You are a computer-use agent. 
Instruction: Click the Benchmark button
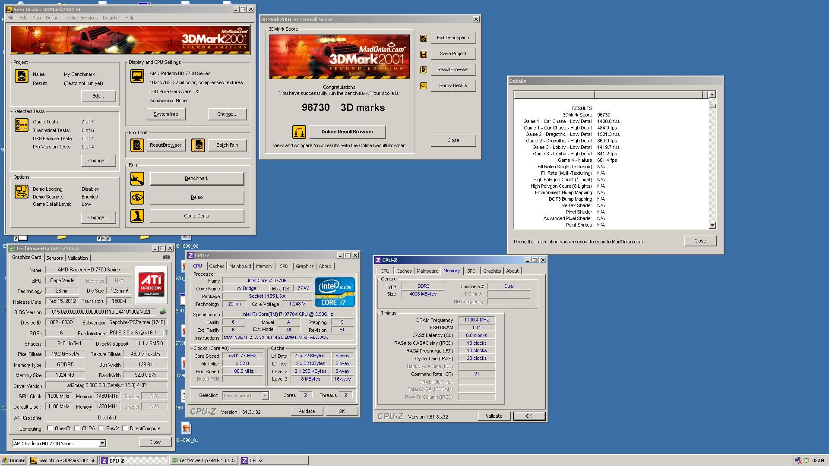pyautogui.click(x=197, y=179)
